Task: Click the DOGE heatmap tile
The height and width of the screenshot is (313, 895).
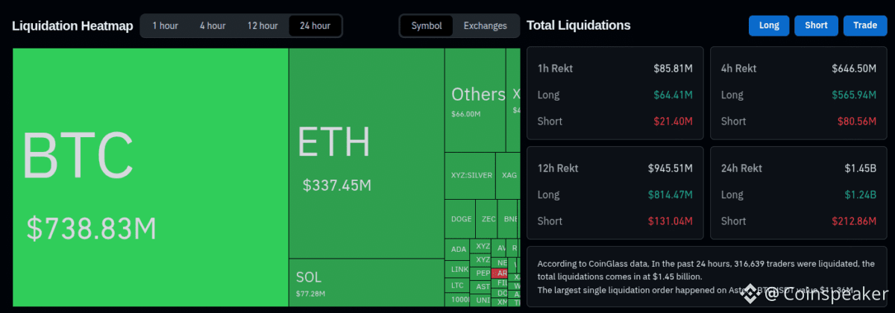Action: pyautogui.click(x=461, y=219)
